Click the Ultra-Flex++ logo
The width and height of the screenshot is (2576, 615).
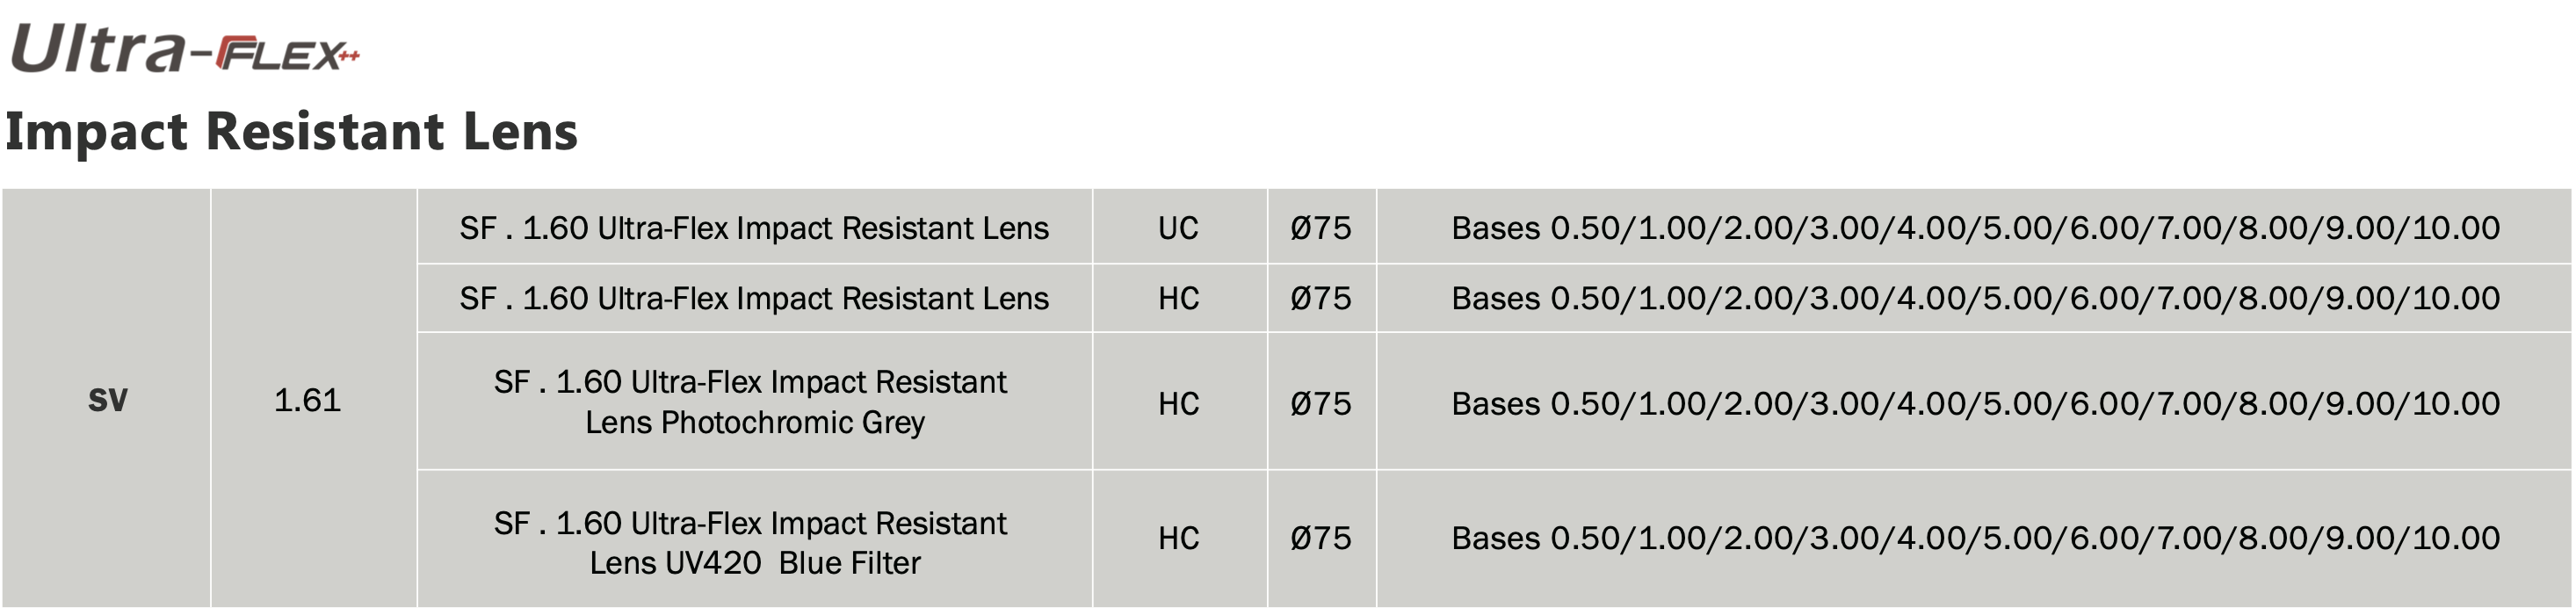(185, 48)
